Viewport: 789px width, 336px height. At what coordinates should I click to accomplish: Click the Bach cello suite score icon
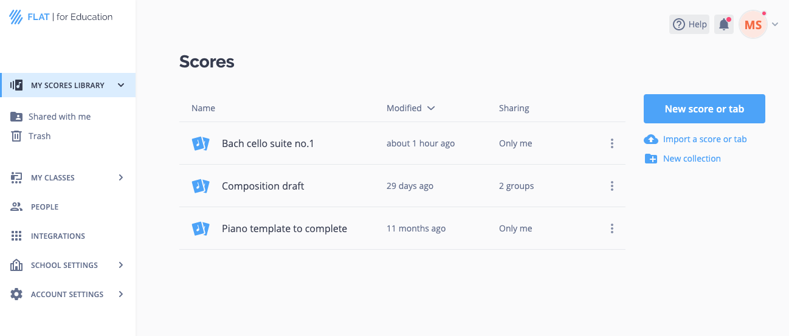(x=201, y=143)
